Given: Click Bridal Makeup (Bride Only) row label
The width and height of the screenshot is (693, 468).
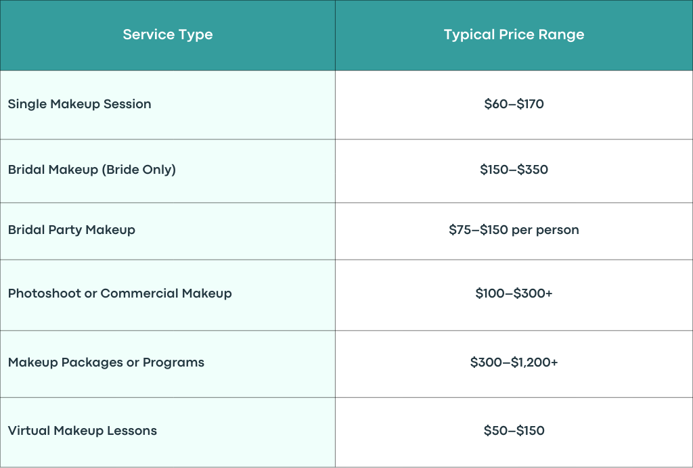Looking at the screenshot, I should click(92, 170).
